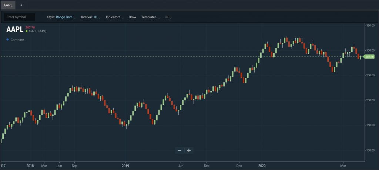
Task: Click the green up-arrow price change indicator
Action: coord(27,31)
